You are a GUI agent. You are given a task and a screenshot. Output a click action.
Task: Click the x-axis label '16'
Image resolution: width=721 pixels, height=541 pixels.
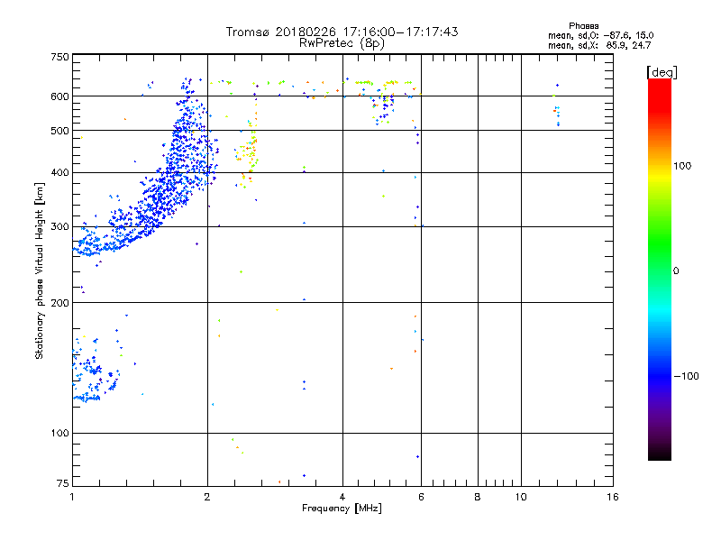click(x=613, y=497)
